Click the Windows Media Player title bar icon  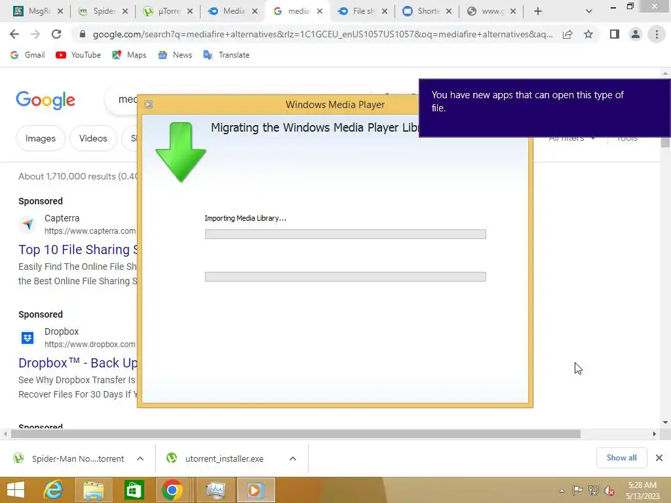coord(149,104)
